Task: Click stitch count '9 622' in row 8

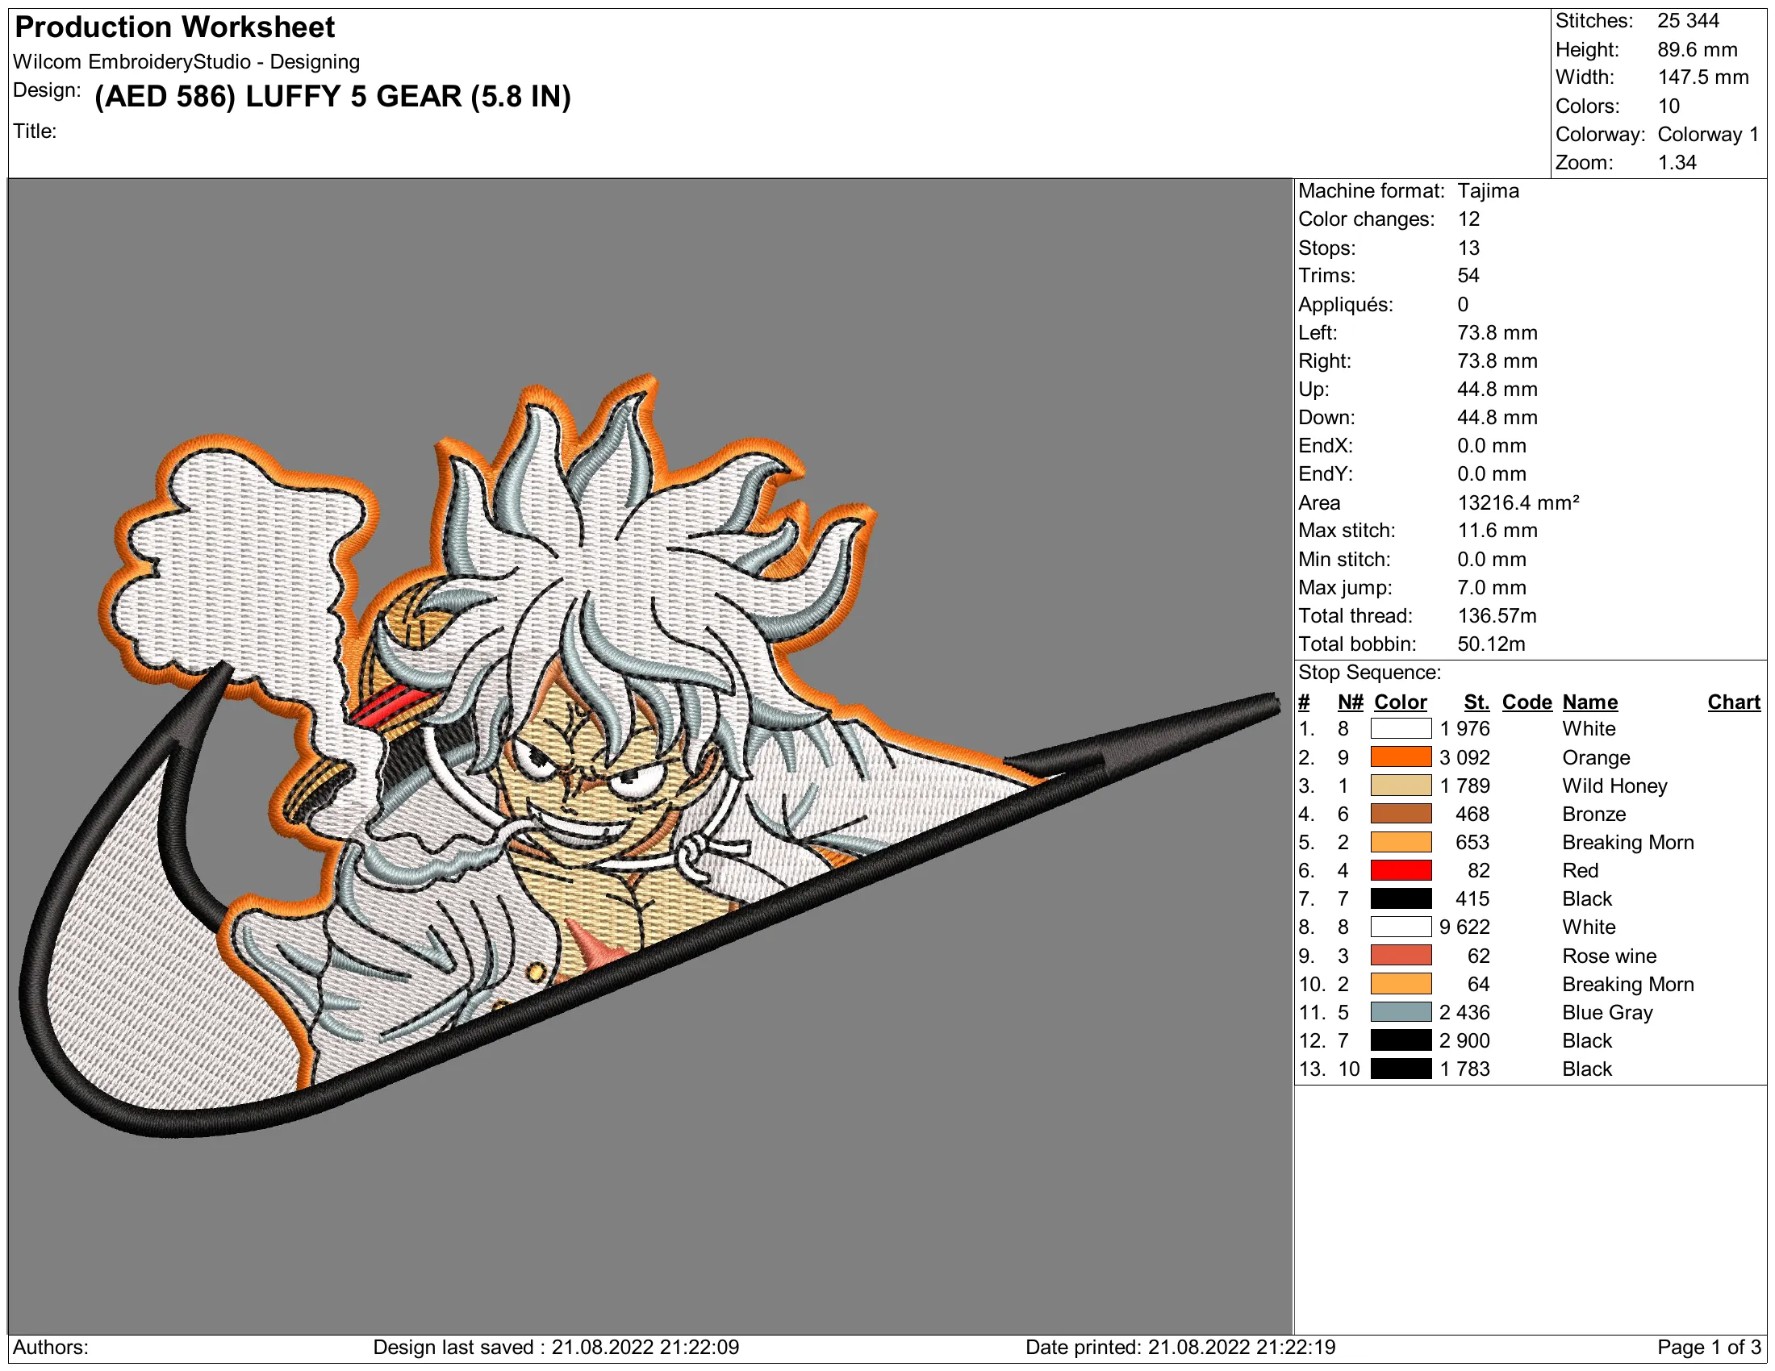Action: (x=1464, y=927)
